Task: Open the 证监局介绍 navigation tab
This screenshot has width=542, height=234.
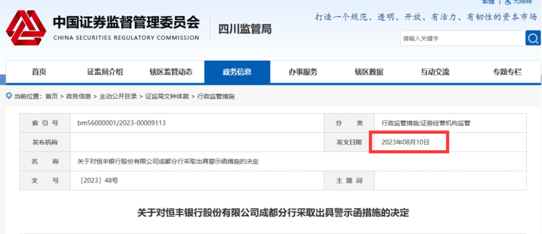Action: click(x=105, y=72)
